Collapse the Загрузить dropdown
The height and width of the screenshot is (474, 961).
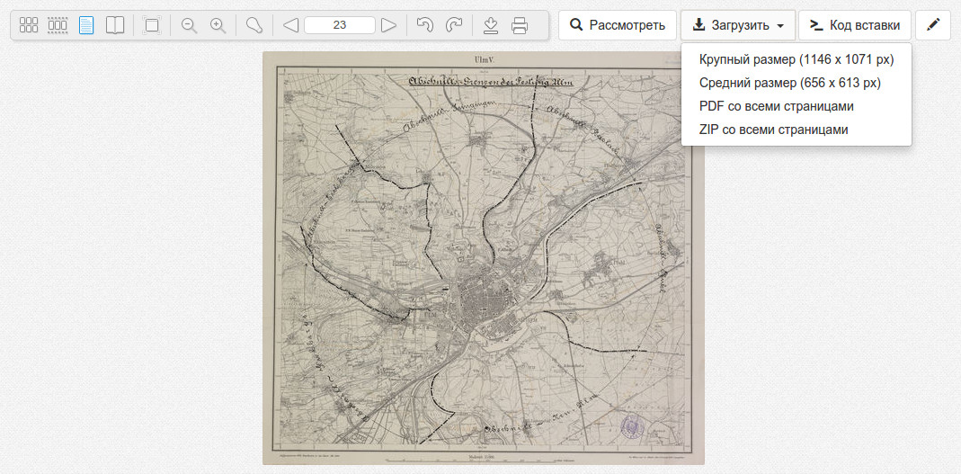click(x=737, y=25)
